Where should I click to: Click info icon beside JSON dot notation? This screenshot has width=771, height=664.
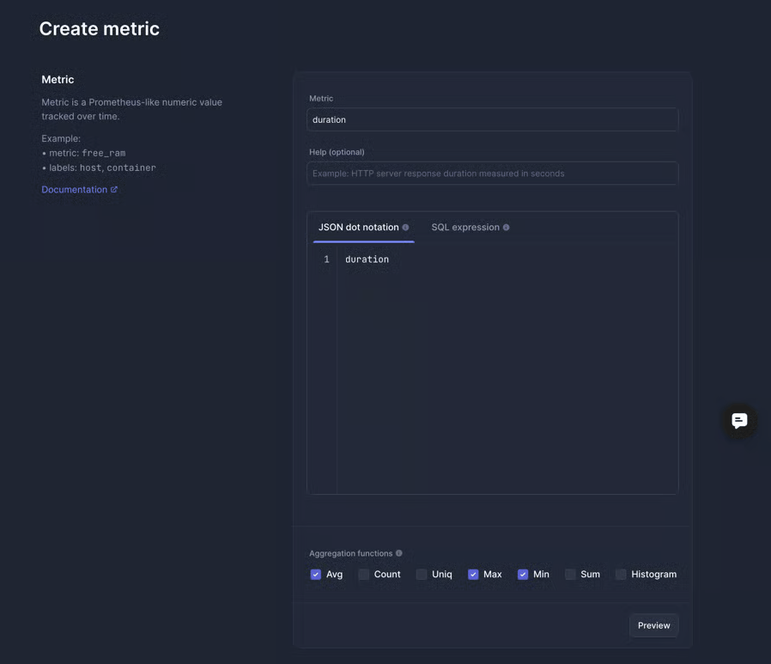(x=405, y=228)
